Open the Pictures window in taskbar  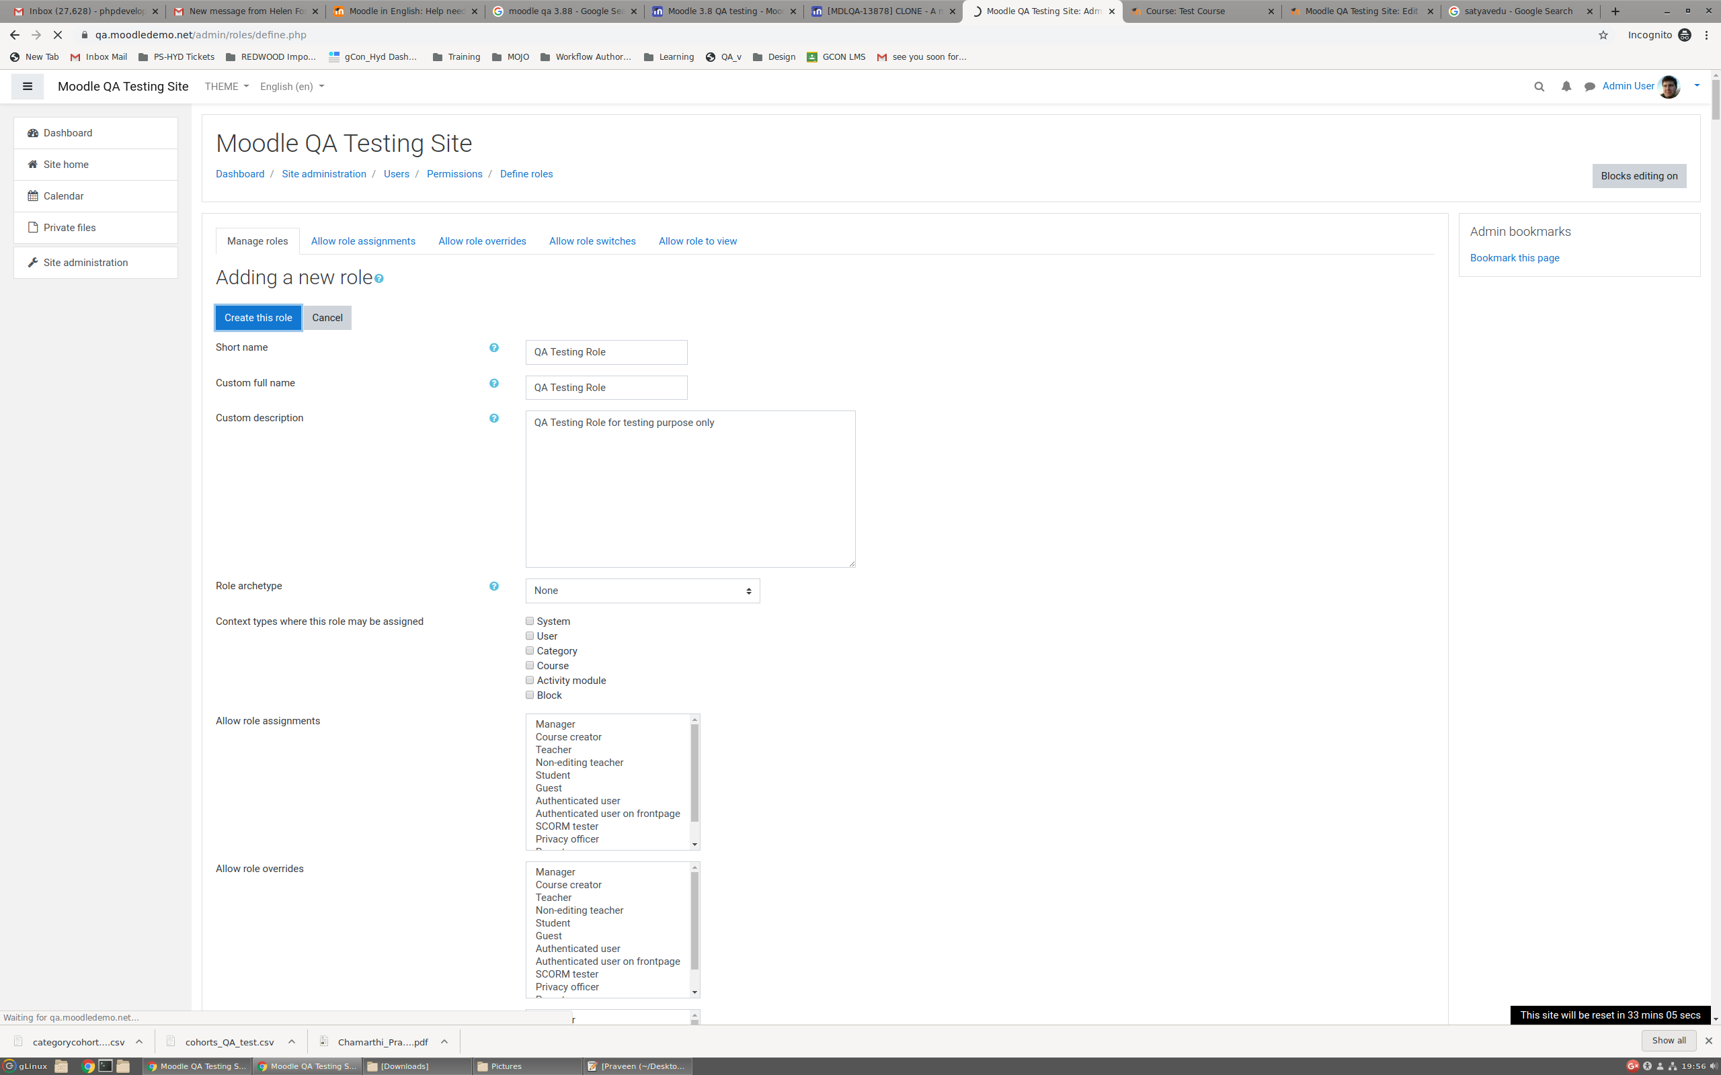coord(527,1066)
